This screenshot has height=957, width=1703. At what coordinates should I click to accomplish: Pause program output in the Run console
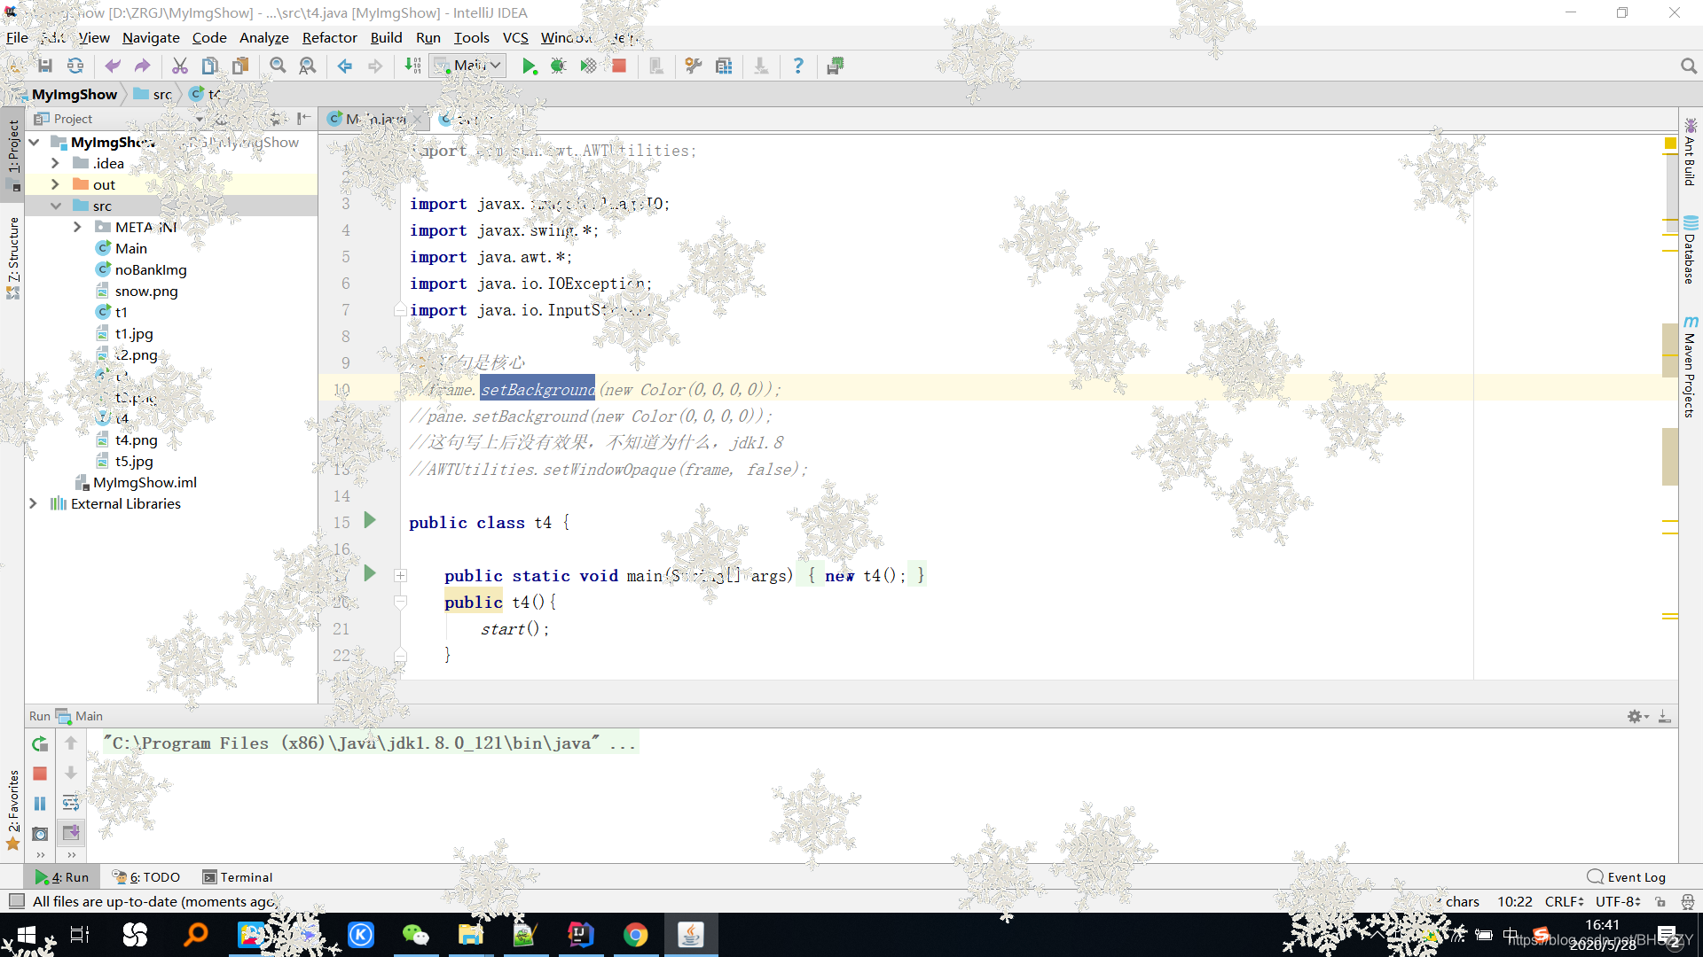(x=39, y=803)
